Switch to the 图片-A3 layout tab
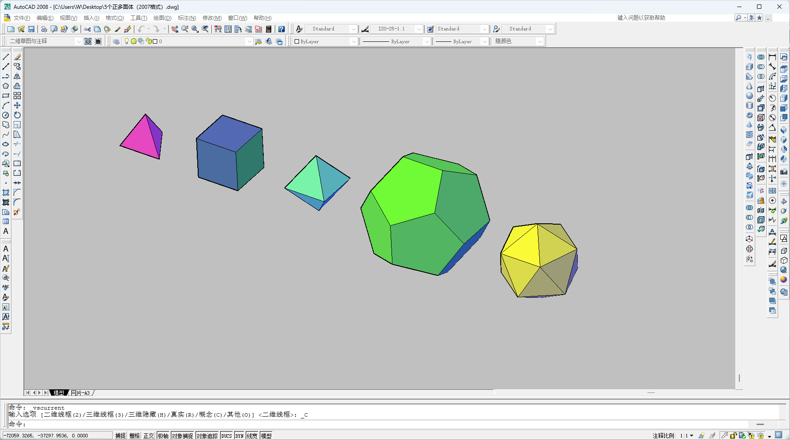The image size is (790, 440). click(80, 393)
